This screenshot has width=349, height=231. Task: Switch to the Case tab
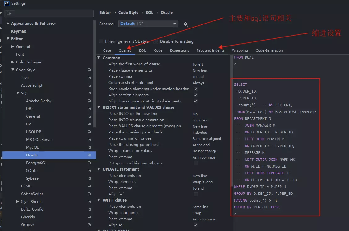pyautogui.click(x=107, y=50)
